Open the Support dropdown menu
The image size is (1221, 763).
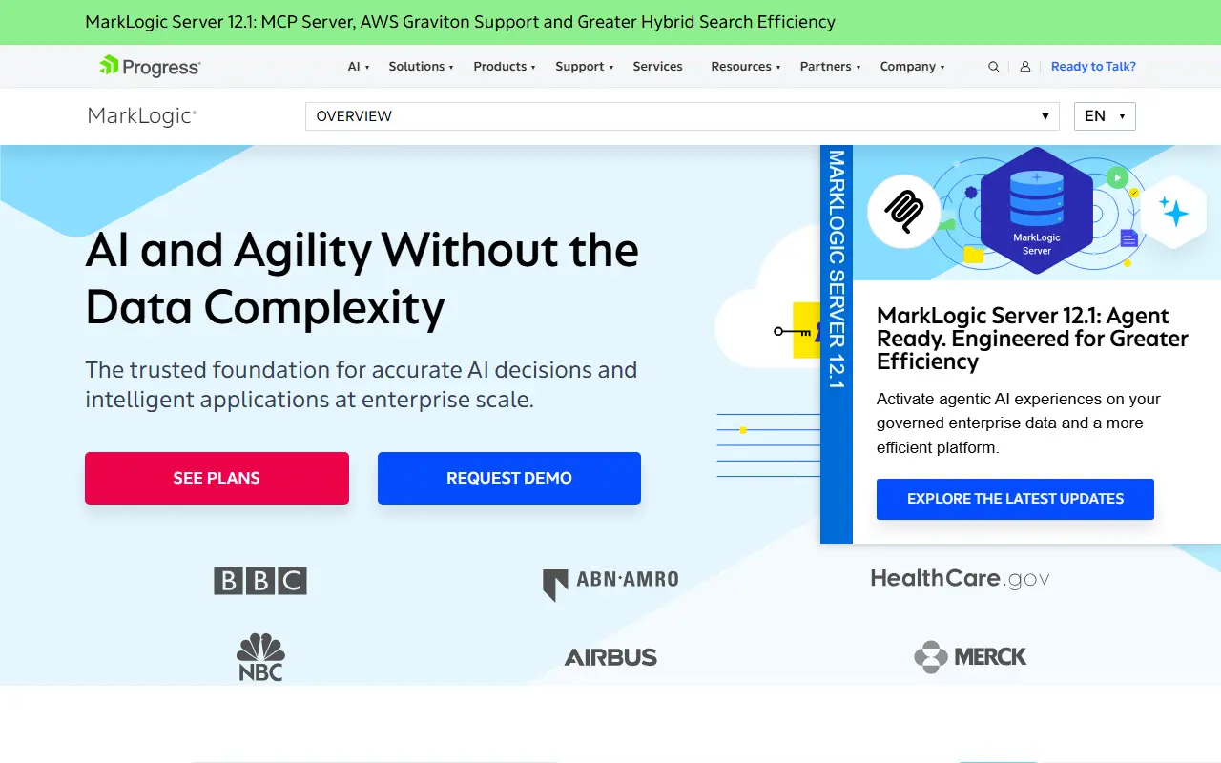(584, 67)
